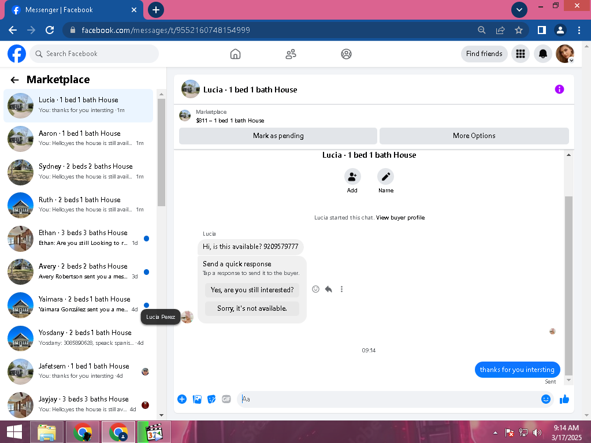
Task: Open Chrome three-dot menu
Action: [x=579, y=30]
